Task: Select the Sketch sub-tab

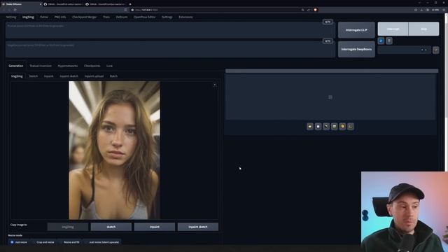Action: pos(34,76)
